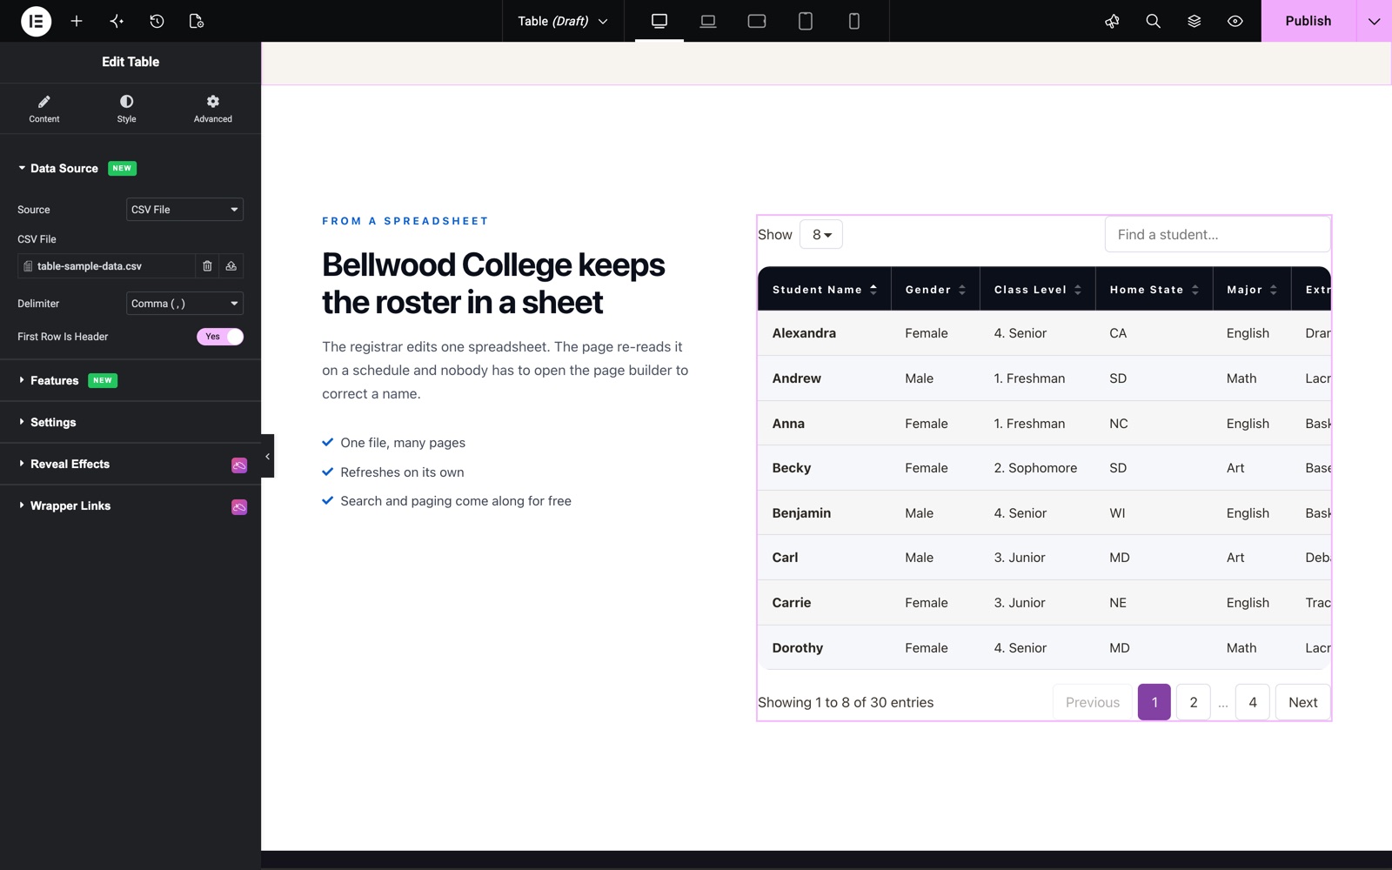This screenshot has height=870, width=1392.
Task: Delete the CSV file with trash icon
Action: tap(207, 266)
